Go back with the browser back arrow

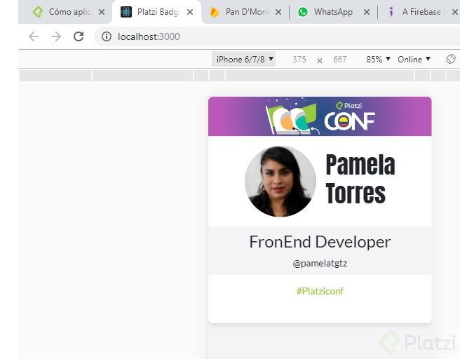(34, 36)
